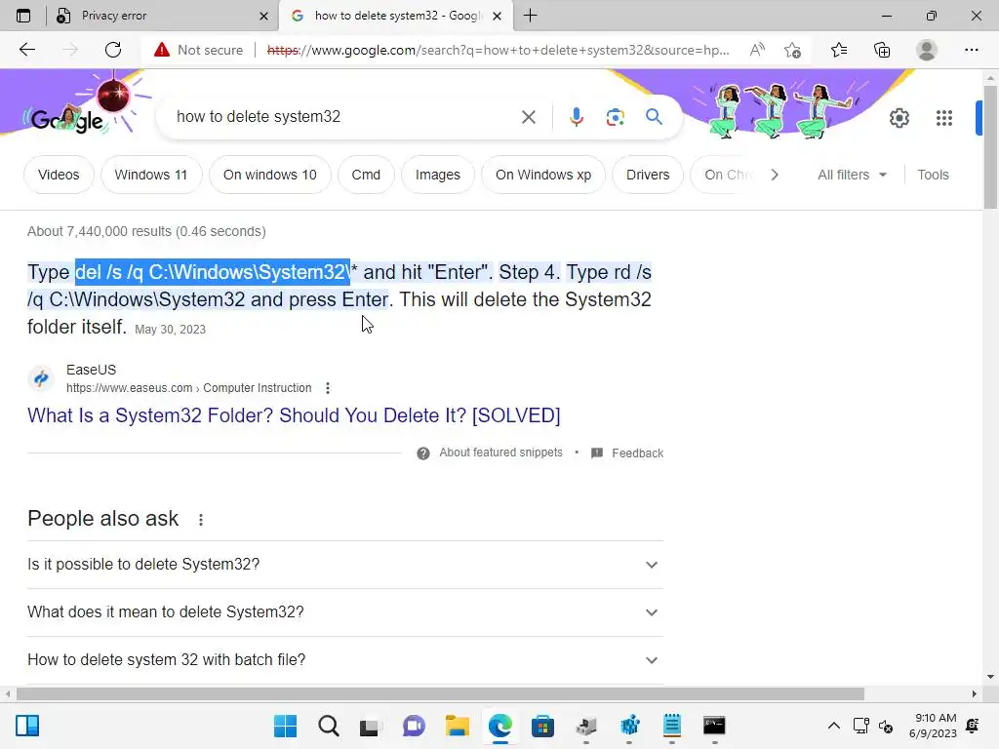Open Task View on taskbar

tap(369, 726)
